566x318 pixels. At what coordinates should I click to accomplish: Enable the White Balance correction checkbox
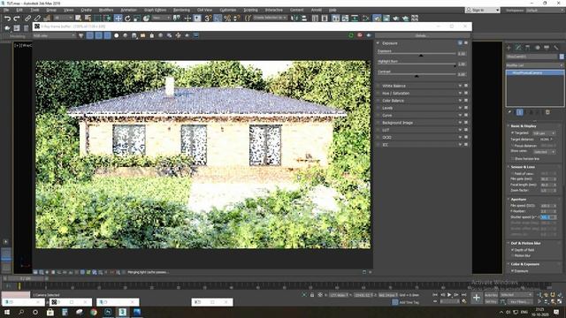tap(379, 86)
